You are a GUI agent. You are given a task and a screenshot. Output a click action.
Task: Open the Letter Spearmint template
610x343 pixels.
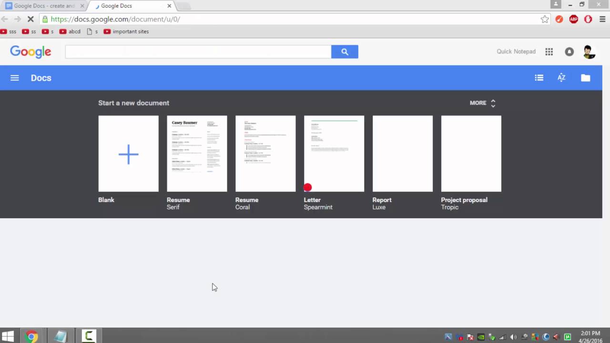pyautogui.click(x=334, y=154)
